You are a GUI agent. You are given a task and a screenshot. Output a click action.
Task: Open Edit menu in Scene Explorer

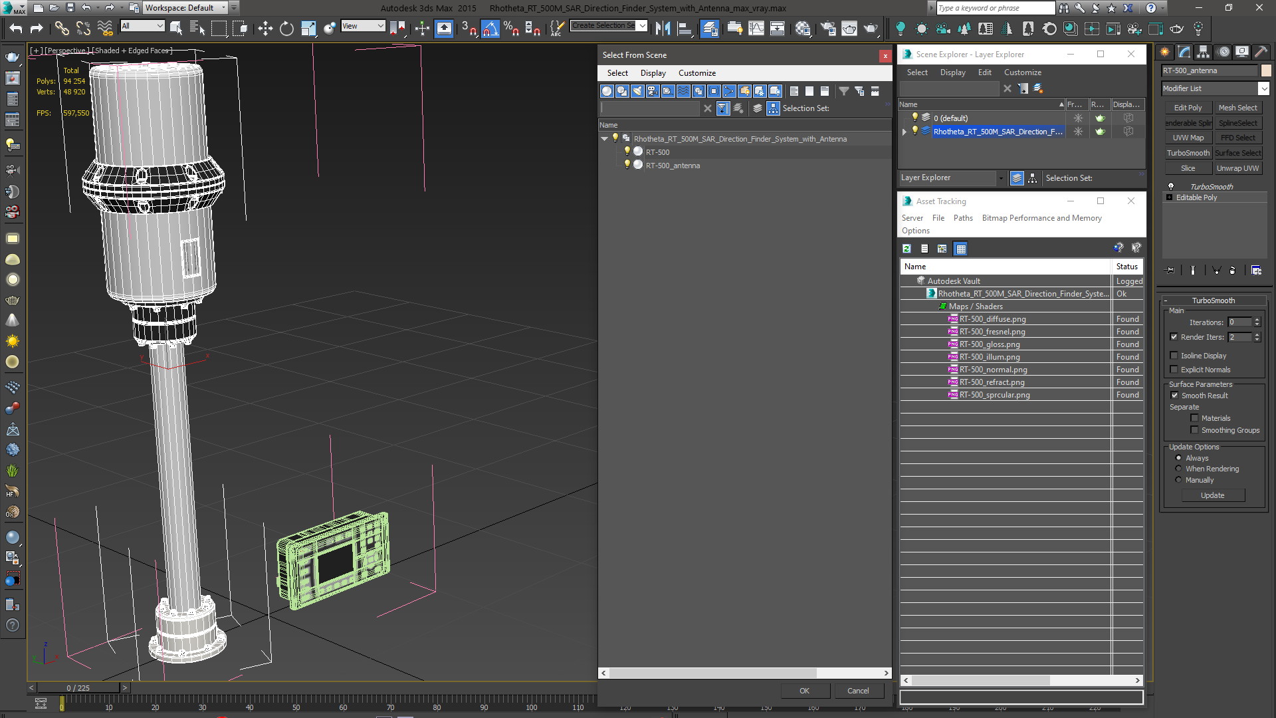984,72
